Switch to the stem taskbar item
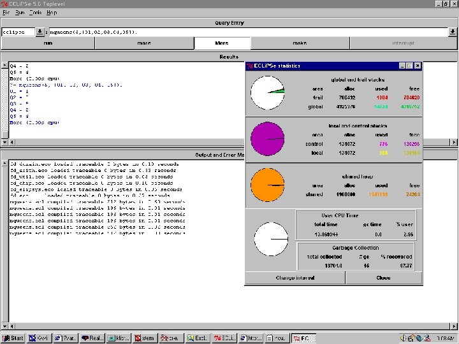459x344 pixels. coord(145,338)
